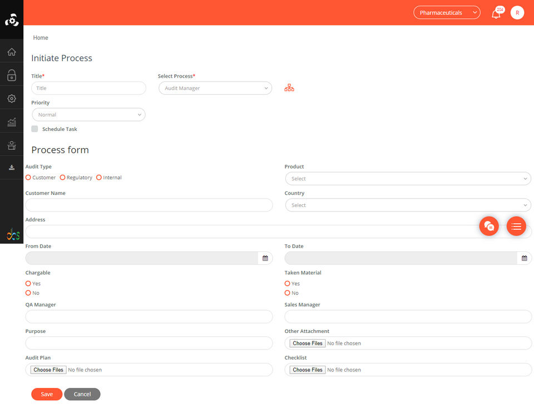Click the app logo in sidebar top
The image size is (534, 414).
coord(12,20)
